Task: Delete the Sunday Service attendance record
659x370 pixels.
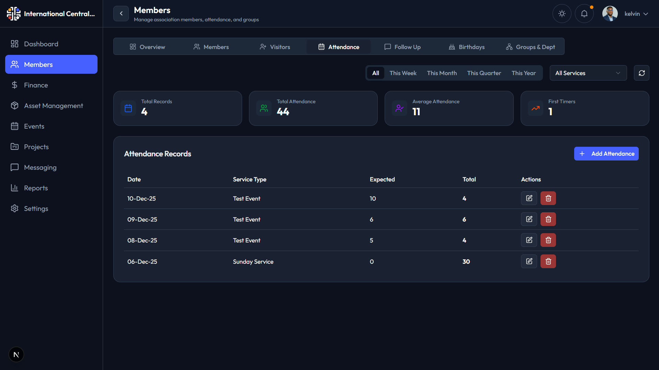Action: pos(548,261)
